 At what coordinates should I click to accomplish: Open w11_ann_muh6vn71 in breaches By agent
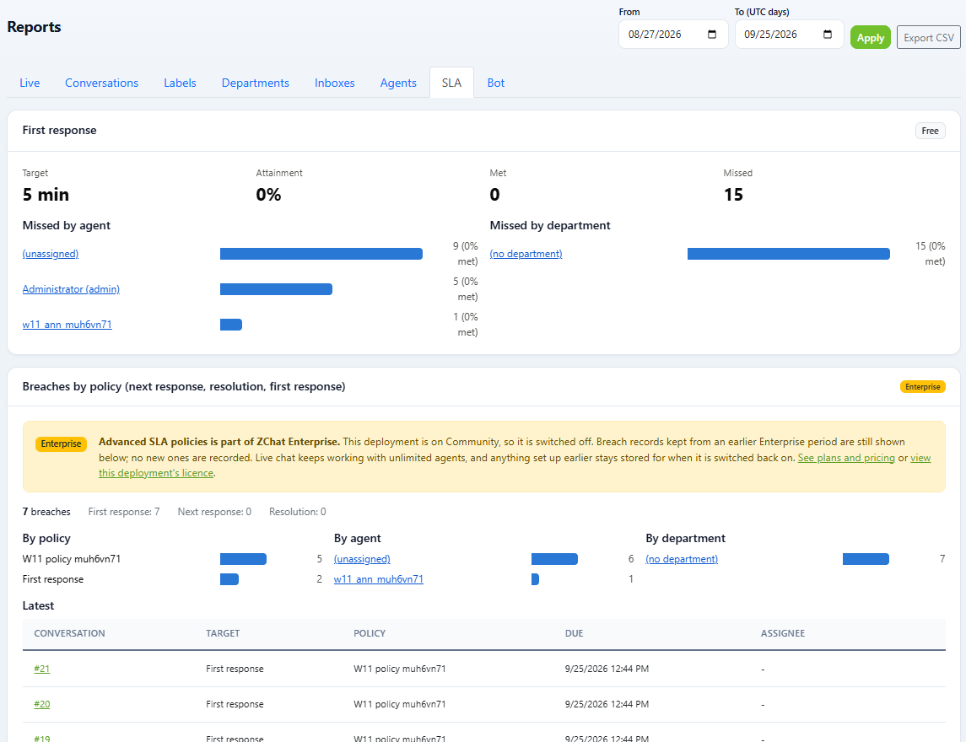(378, 579)
